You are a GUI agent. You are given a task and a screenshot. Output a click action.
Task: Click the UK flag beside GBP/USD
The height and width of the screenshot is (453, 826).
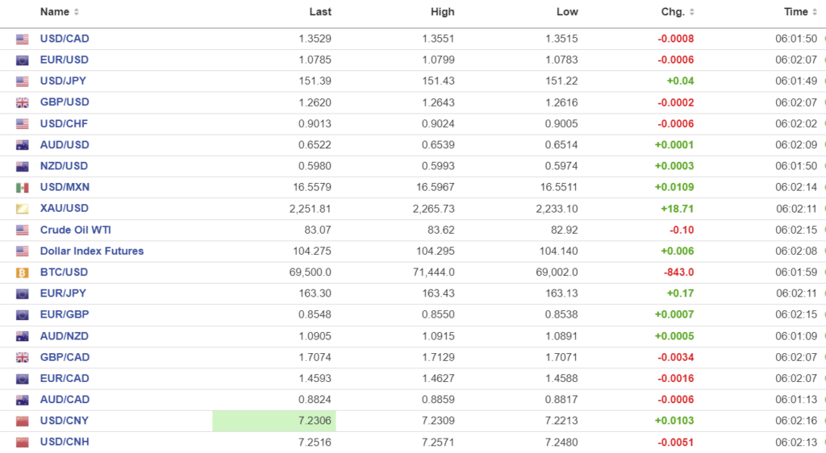pyautogui.click(x=23, y=102)
